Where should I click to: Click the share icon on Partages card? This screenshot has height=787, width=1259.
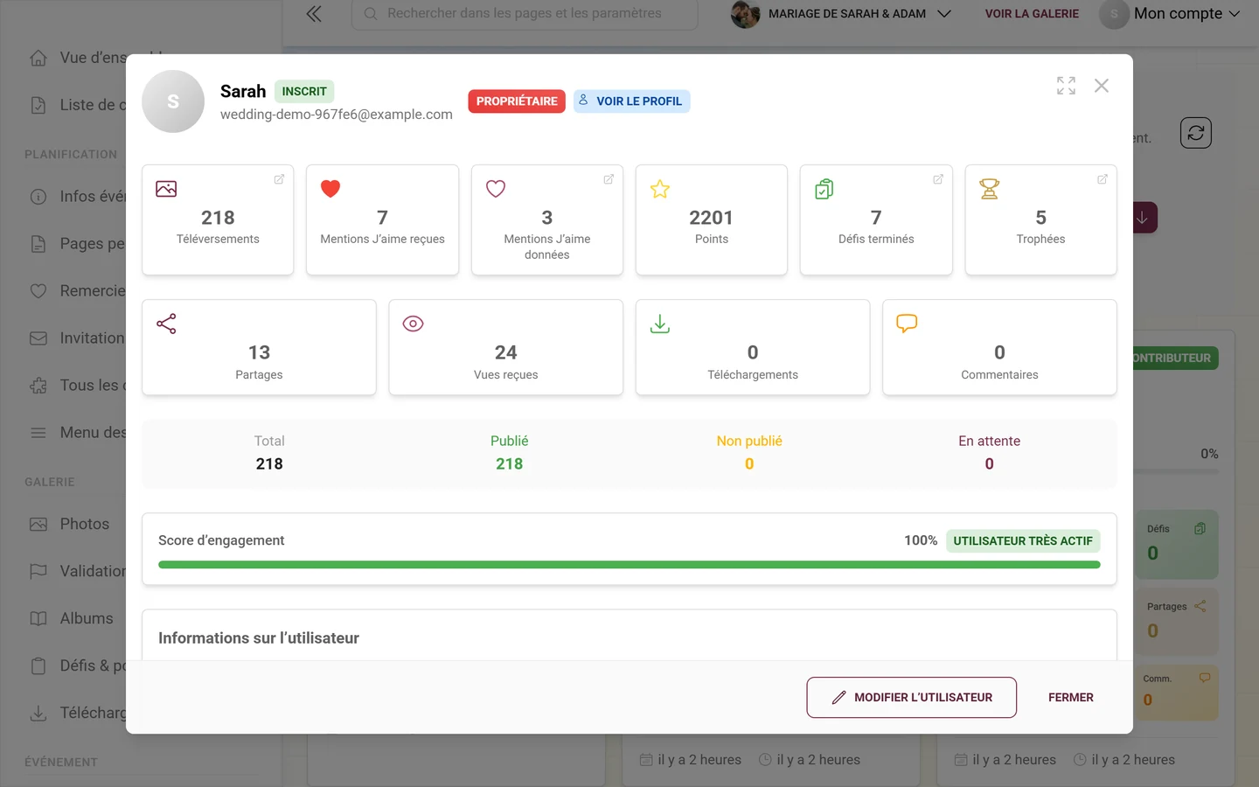pyautogui.click(x=166, y=324)
